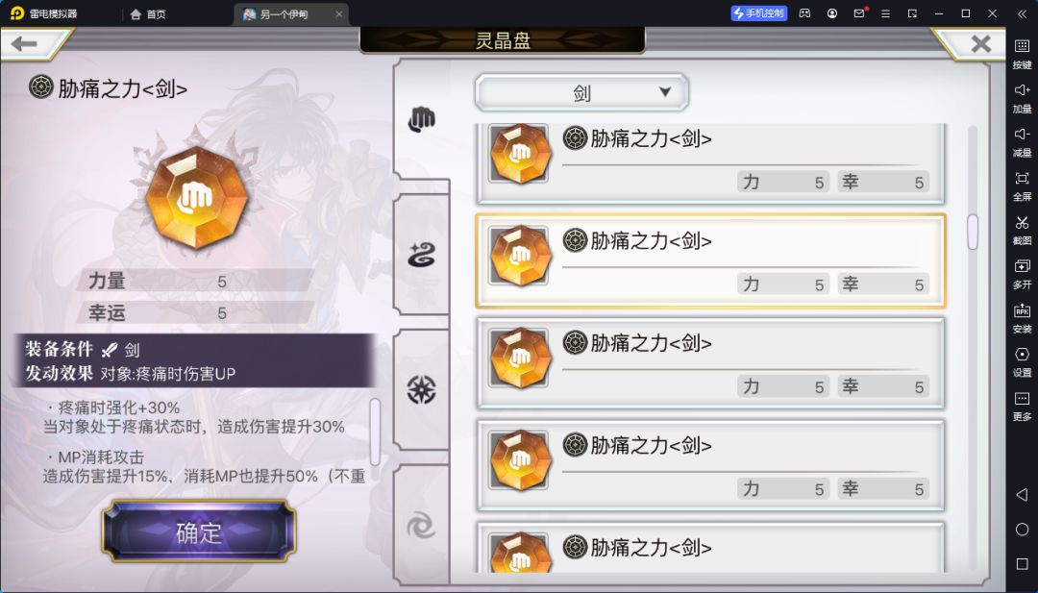Viewport: 1038px width, 593px height.
Task: Go back using the left arrow
Action: pos(25,43)
